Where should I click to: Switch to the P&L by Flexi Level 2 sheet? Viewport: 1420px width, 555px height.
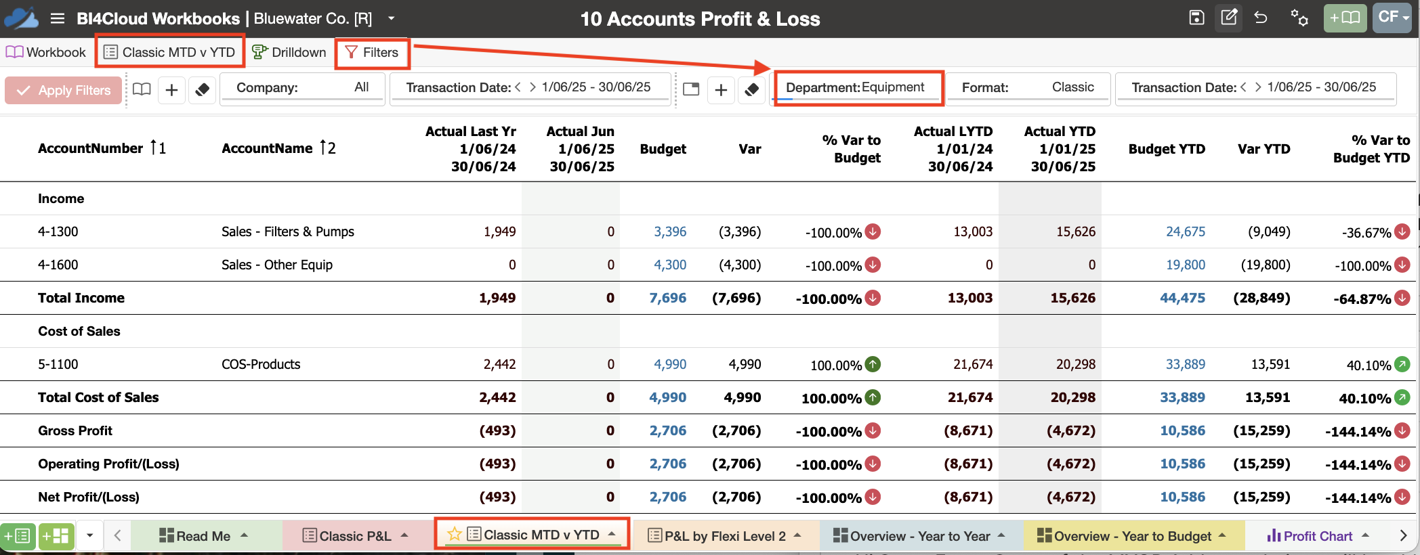click(717, 536)
